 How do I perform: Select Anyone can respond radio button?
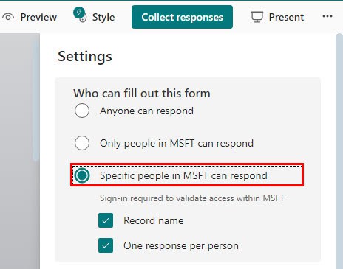[x=82, y=111]
